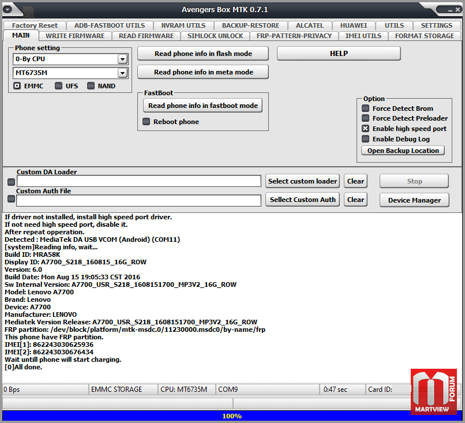Disable Enable high speed port checkbox
The height and width of the screenshot is (423, 465).
366,129
